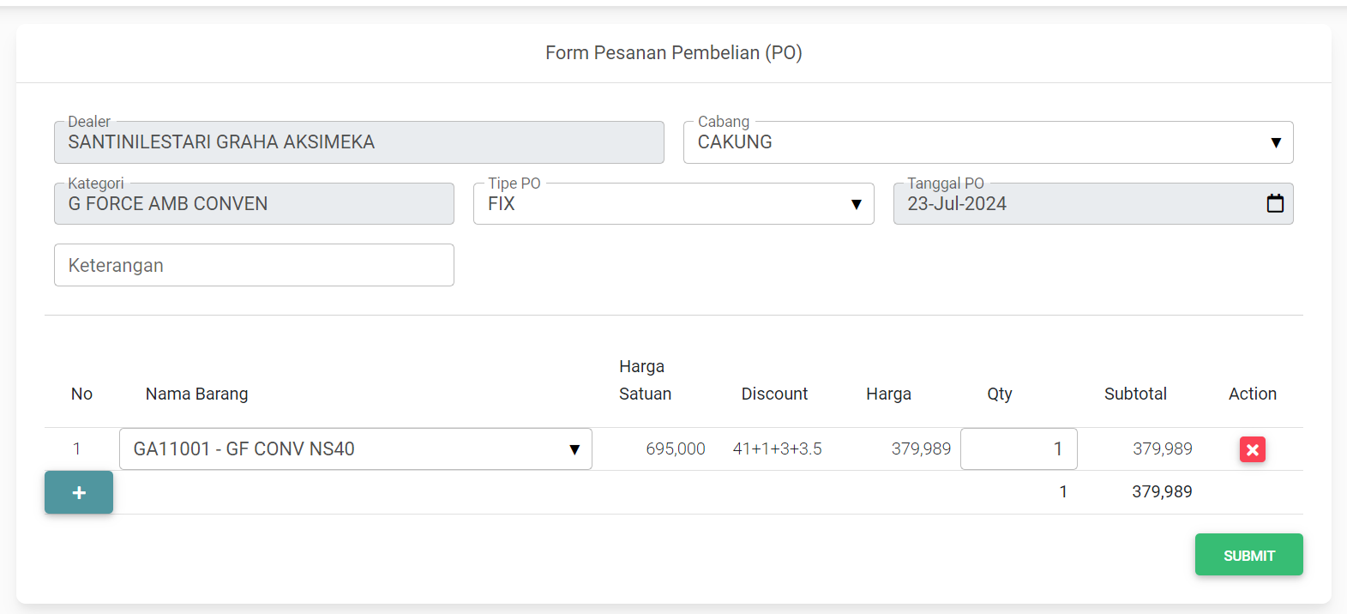The height and width of the screenshot is (614, 1347).
Task: Open the calendar icon in Tanggal PO
Action: point(1275,203)
